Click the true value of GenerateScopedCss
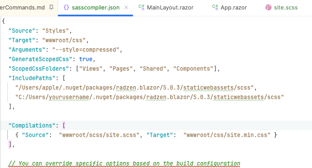This screenshot has width=312, height=168. pyautogui.click(x=86, y=59)
